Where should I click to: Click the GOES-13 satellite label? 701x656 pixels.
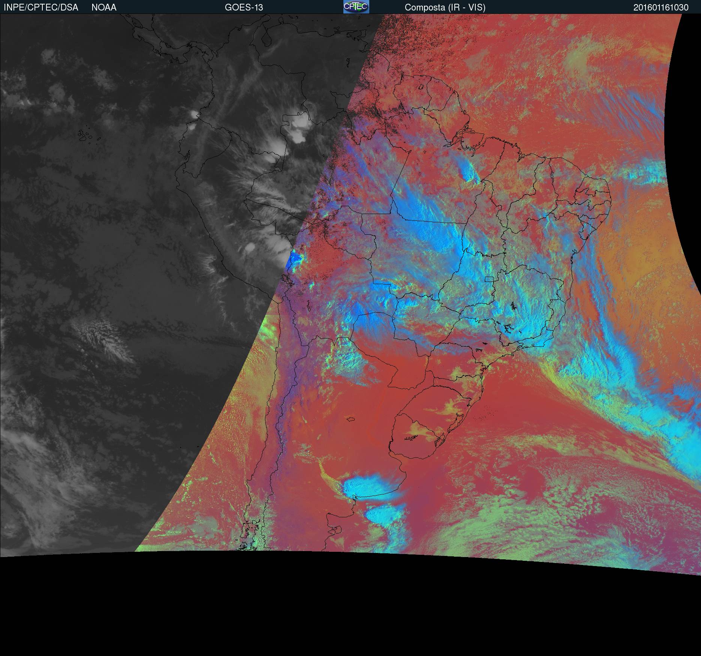coord(244,7)
